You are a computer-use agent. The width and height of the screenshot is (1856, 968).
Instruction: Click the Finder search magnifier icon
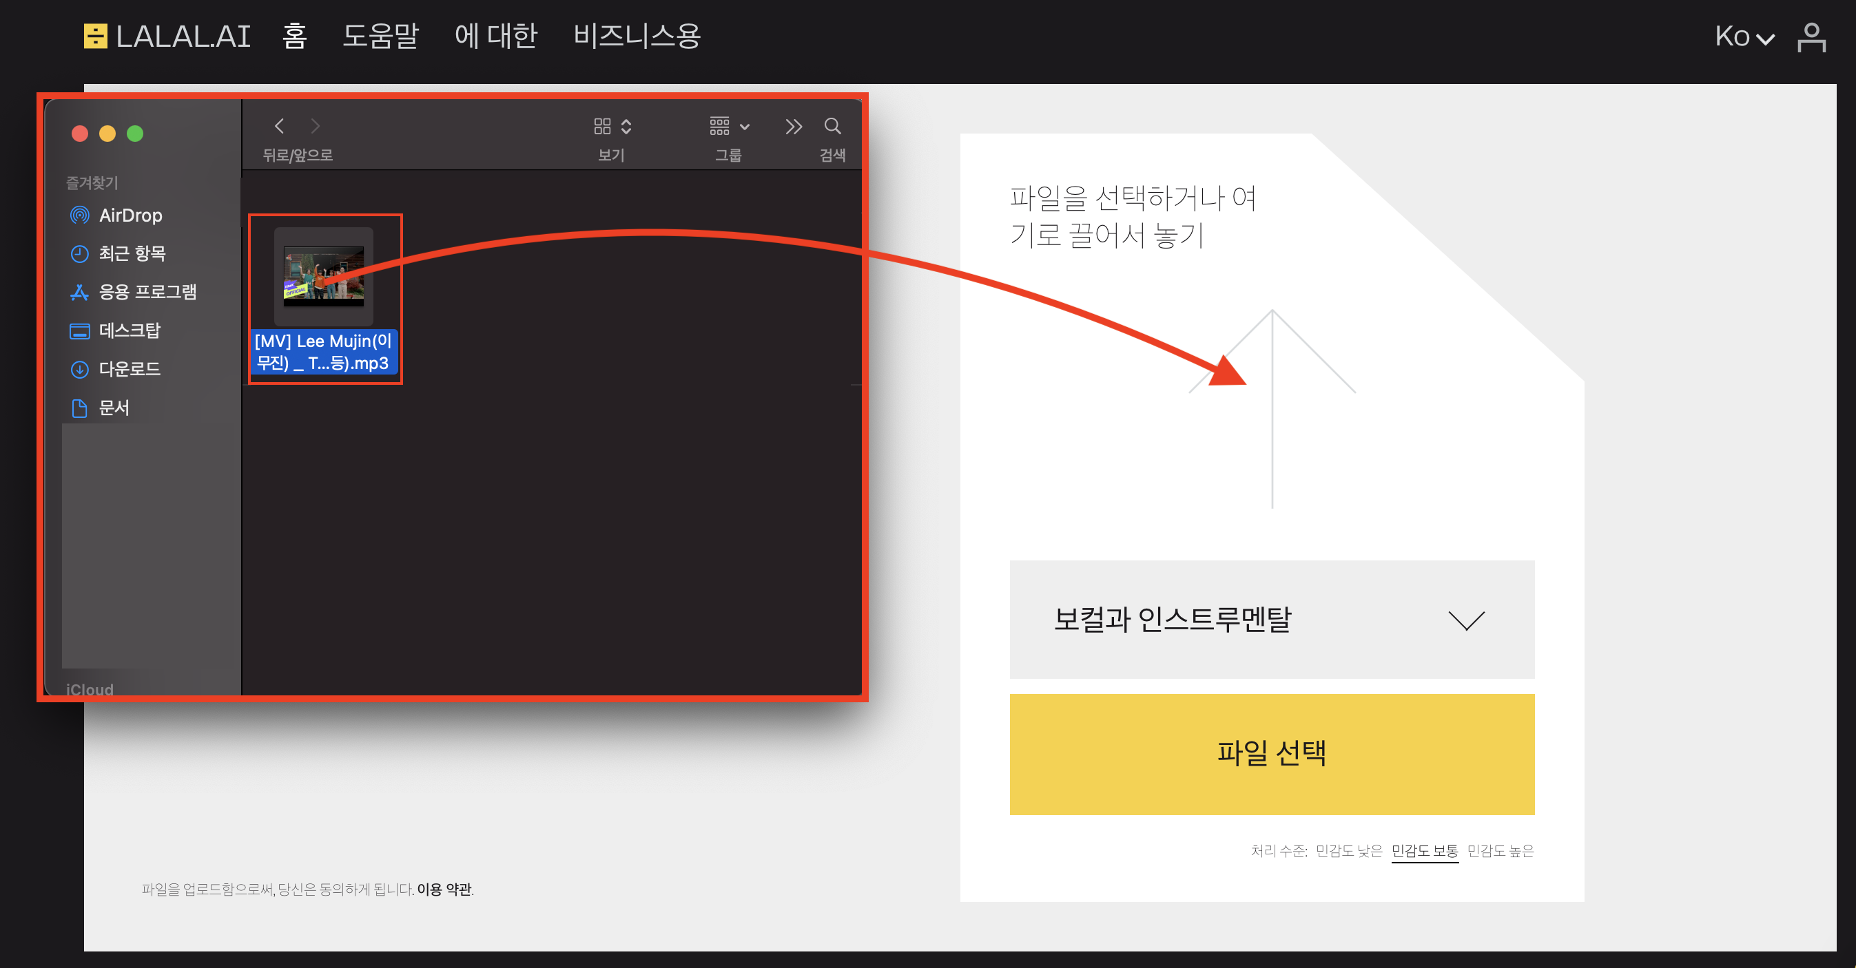click(x=832, y=127)
